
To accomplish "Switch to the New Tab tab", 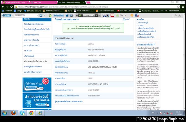I will tap(43, 2).
